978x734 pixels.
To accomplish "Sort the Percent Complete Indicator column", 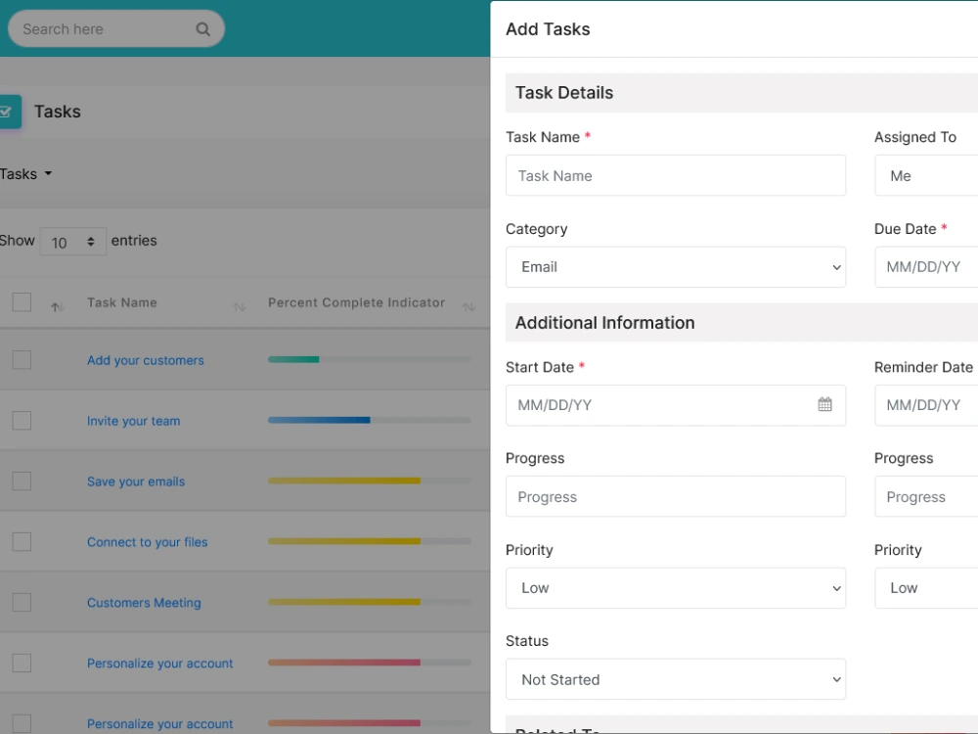I will tap(468, 306).
